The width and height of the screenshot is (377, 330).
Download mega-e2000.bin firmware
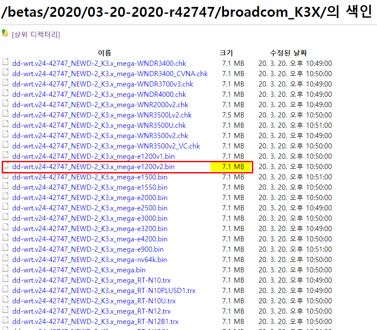point(90,198)
